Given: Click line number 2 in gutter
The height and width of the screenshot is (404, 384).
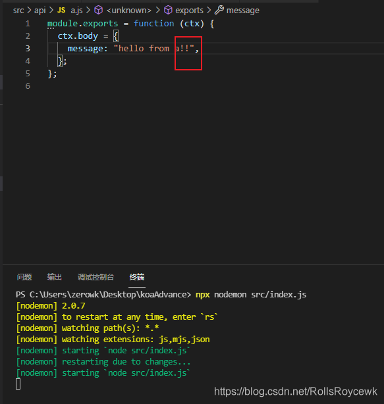Looking at the screenshot, I should pos(28,36).
